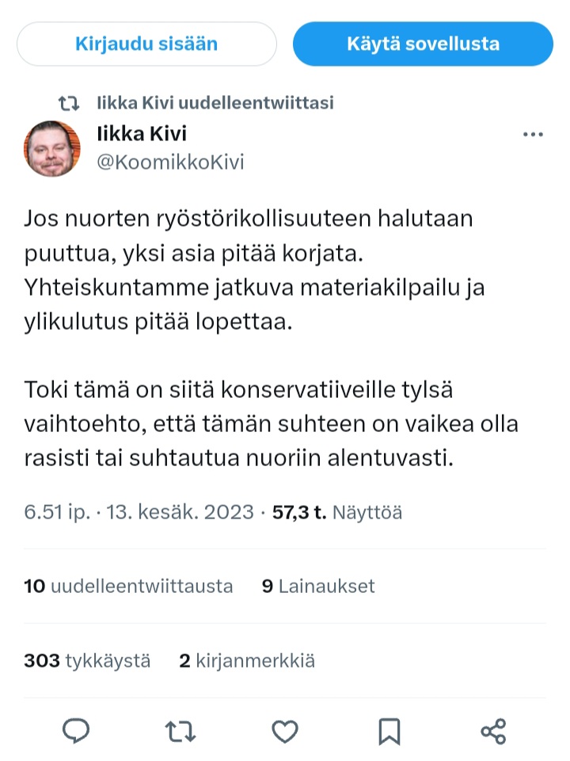570x761 pixels.
Task: Click the 2 kirjanmerkkiä bookmarks count
Action: [x=247, y=660]
